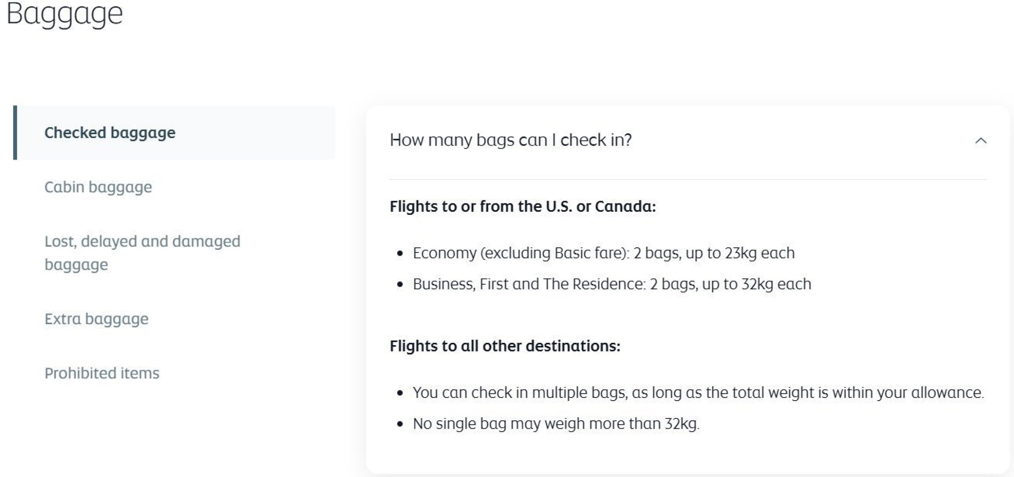Click the divider line under the question
The image size is (1014, 477).
point(688,180)
